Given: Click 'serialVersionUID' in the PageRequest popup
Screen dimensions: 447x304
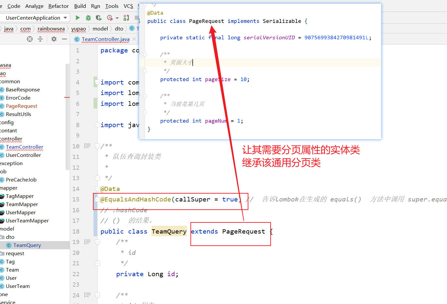Looking at the screenshot, I should tap(269, 38).
